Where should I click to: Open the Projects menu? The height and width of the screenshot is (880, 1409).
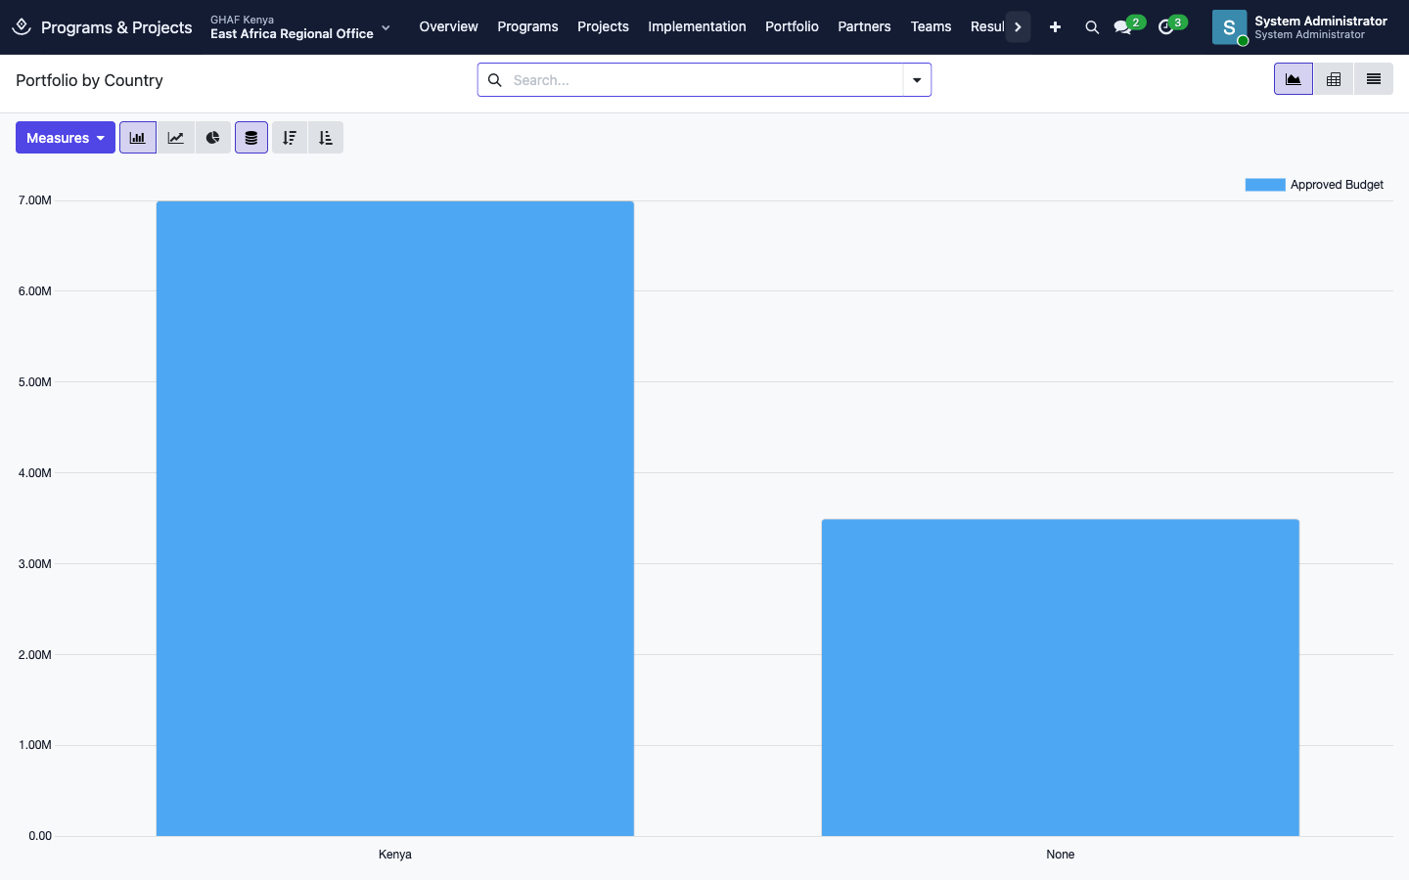(603, 26)
